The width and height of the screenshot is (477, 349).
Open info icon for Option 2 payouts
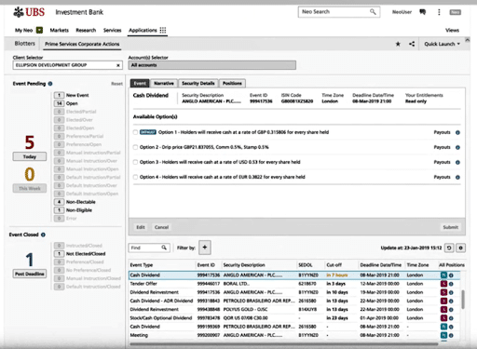tap(457, 147)
